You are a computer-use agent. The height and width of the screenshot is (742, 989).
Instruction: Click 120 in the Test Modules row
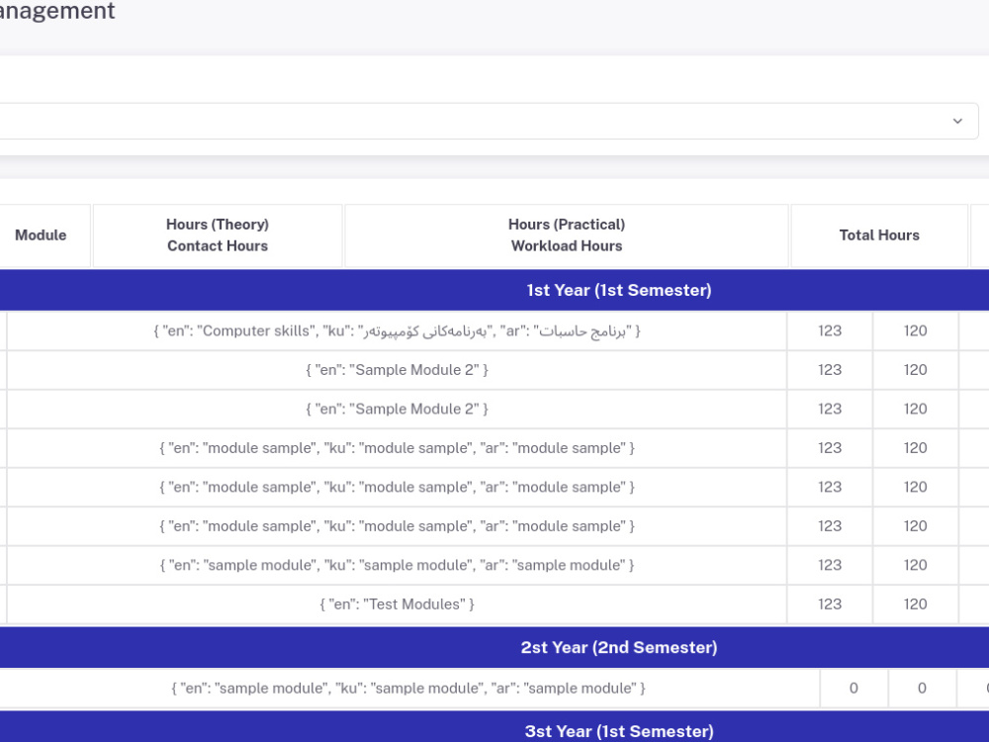(915, 604)
